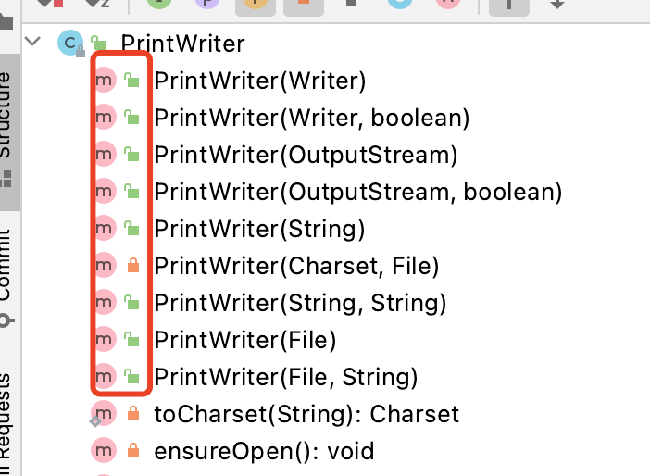
Task: Select the PrintWriter(OutputStream, boolean) constructor
Action: pyautogui.click(x=358, y=192)
